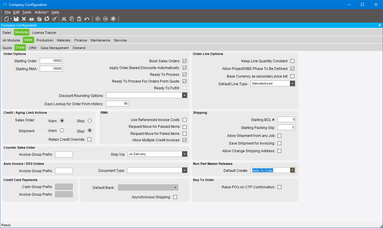Click the Home navigation icon
This screenshot has height=228, width=383.
tap(113, 19)
